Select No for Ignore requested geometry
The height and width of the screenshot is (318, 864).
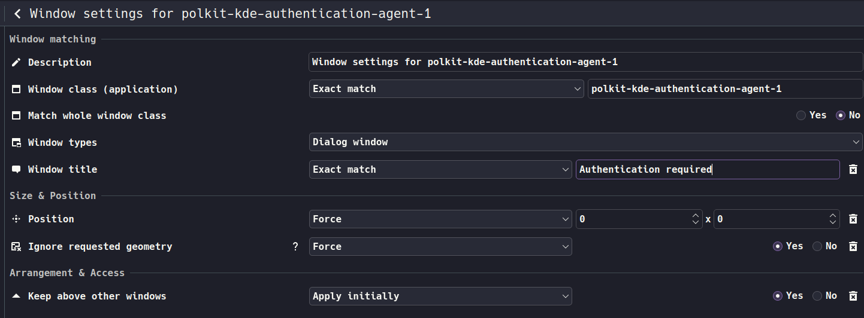817,246
